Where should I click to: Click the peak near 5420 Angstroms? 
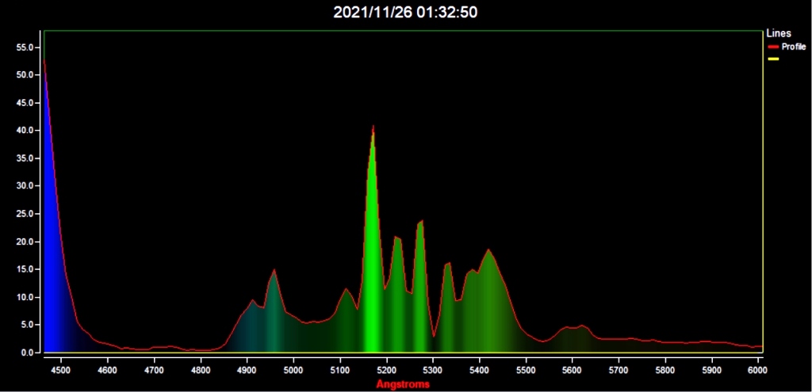tap(488, 250)
